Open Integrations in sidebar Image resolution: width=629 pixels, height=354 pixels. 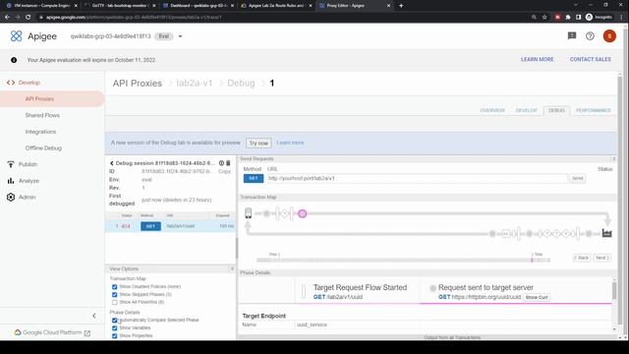(40, 132)
